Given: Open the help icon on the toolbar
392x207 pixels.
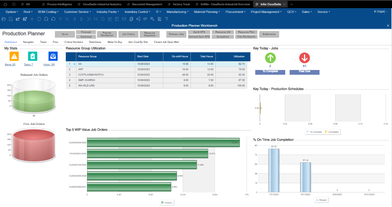Looking at the screenshot, I should pos(166,19).
